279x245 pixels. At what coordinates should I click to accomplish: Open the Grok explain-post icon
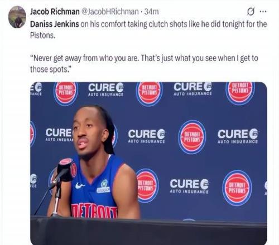(251, 12)
